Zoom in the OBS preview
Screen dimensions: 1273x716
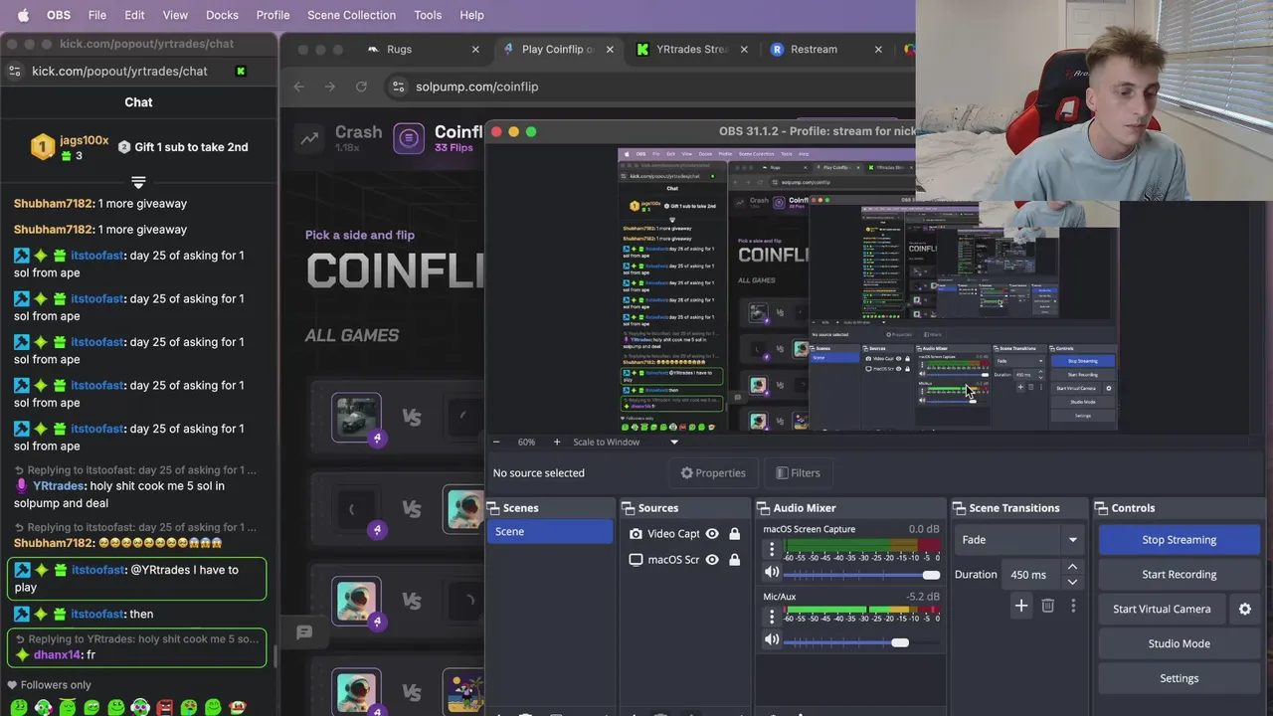coord(557,442)
